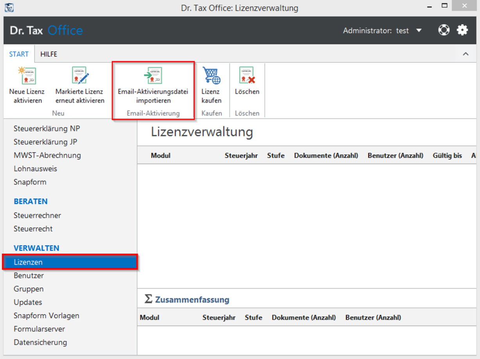480x359 pixels.
Task: Click the BERATEN section heading
Action: point(31,202)
